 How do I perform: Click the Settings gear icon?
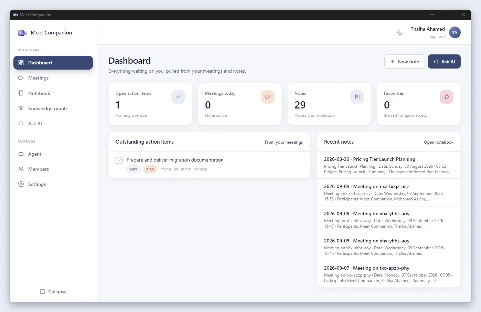tap(21, 184)
